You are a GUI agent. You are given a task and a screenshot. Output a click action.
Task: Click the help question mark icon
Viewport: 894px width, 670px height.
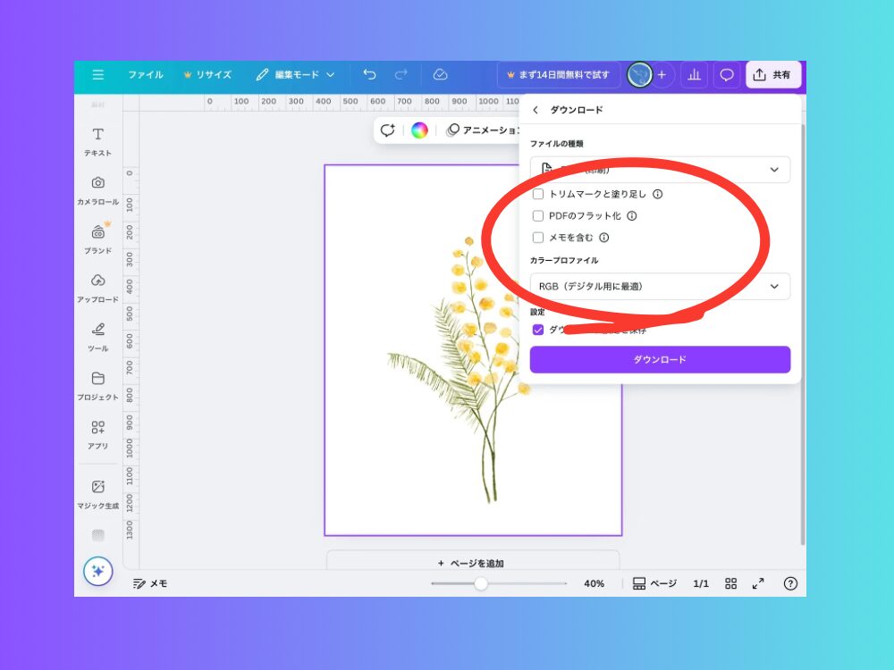point(790,583)
